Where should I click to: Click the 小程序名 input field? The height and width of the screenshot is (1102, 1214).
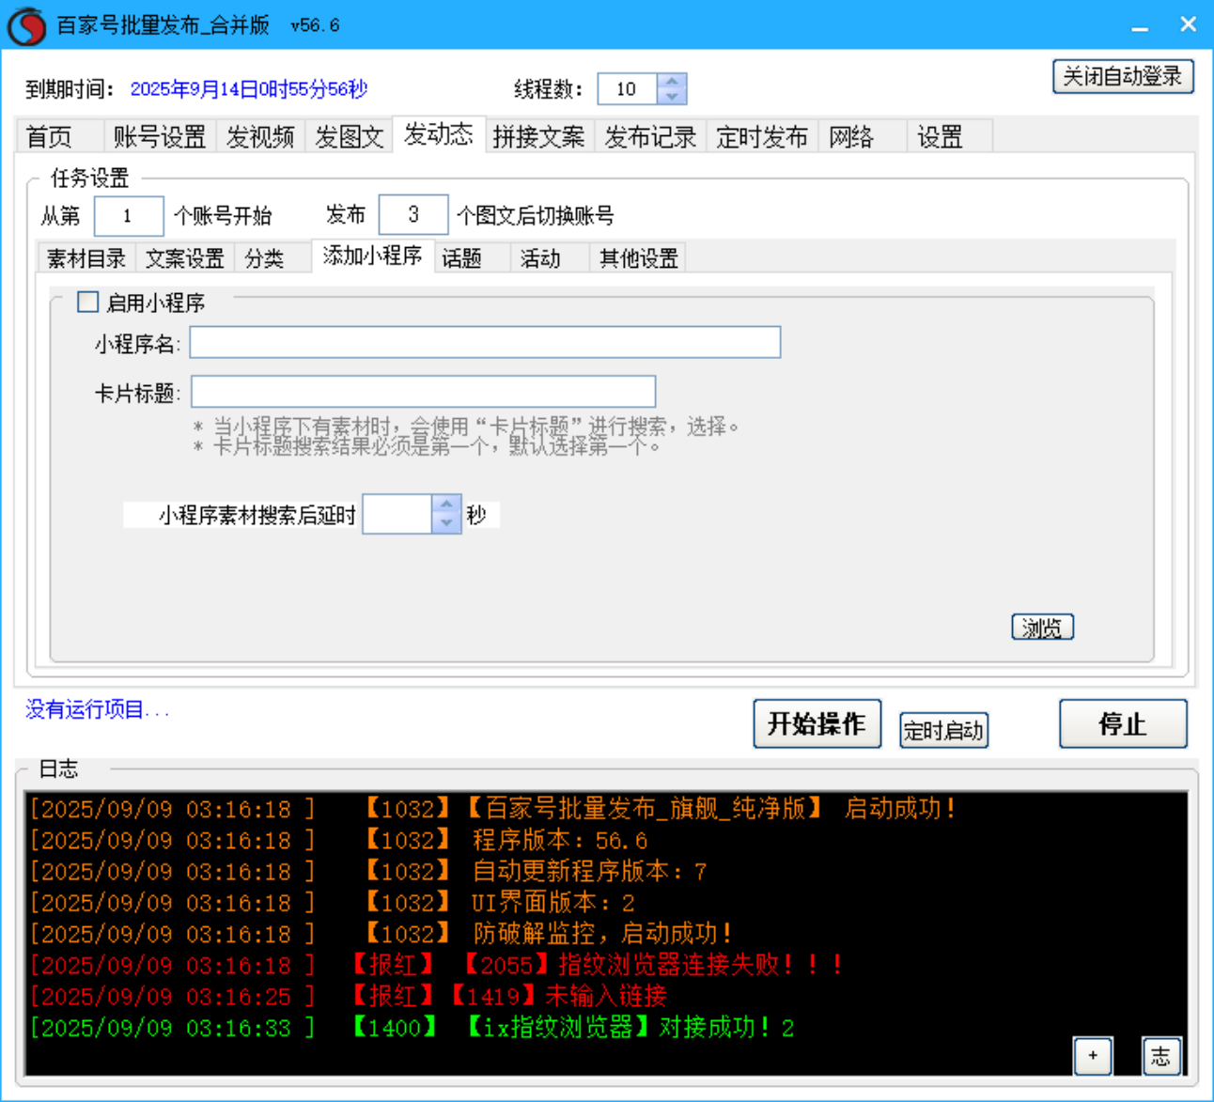(x=485, y=343)
